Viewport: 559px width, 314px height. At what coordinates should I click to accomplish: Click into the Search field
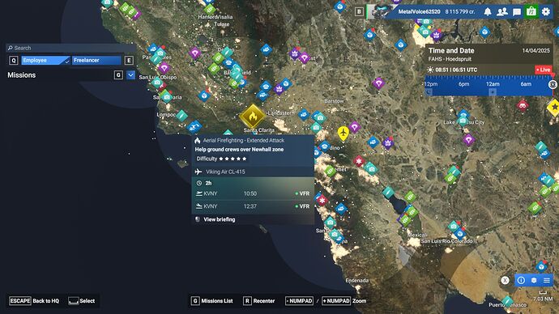(x=70, y=48)
